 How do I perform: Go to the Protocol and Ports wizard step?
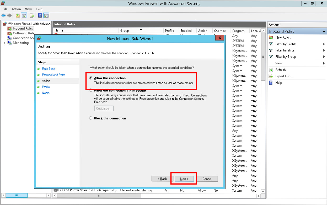click(x=53, y=75)
